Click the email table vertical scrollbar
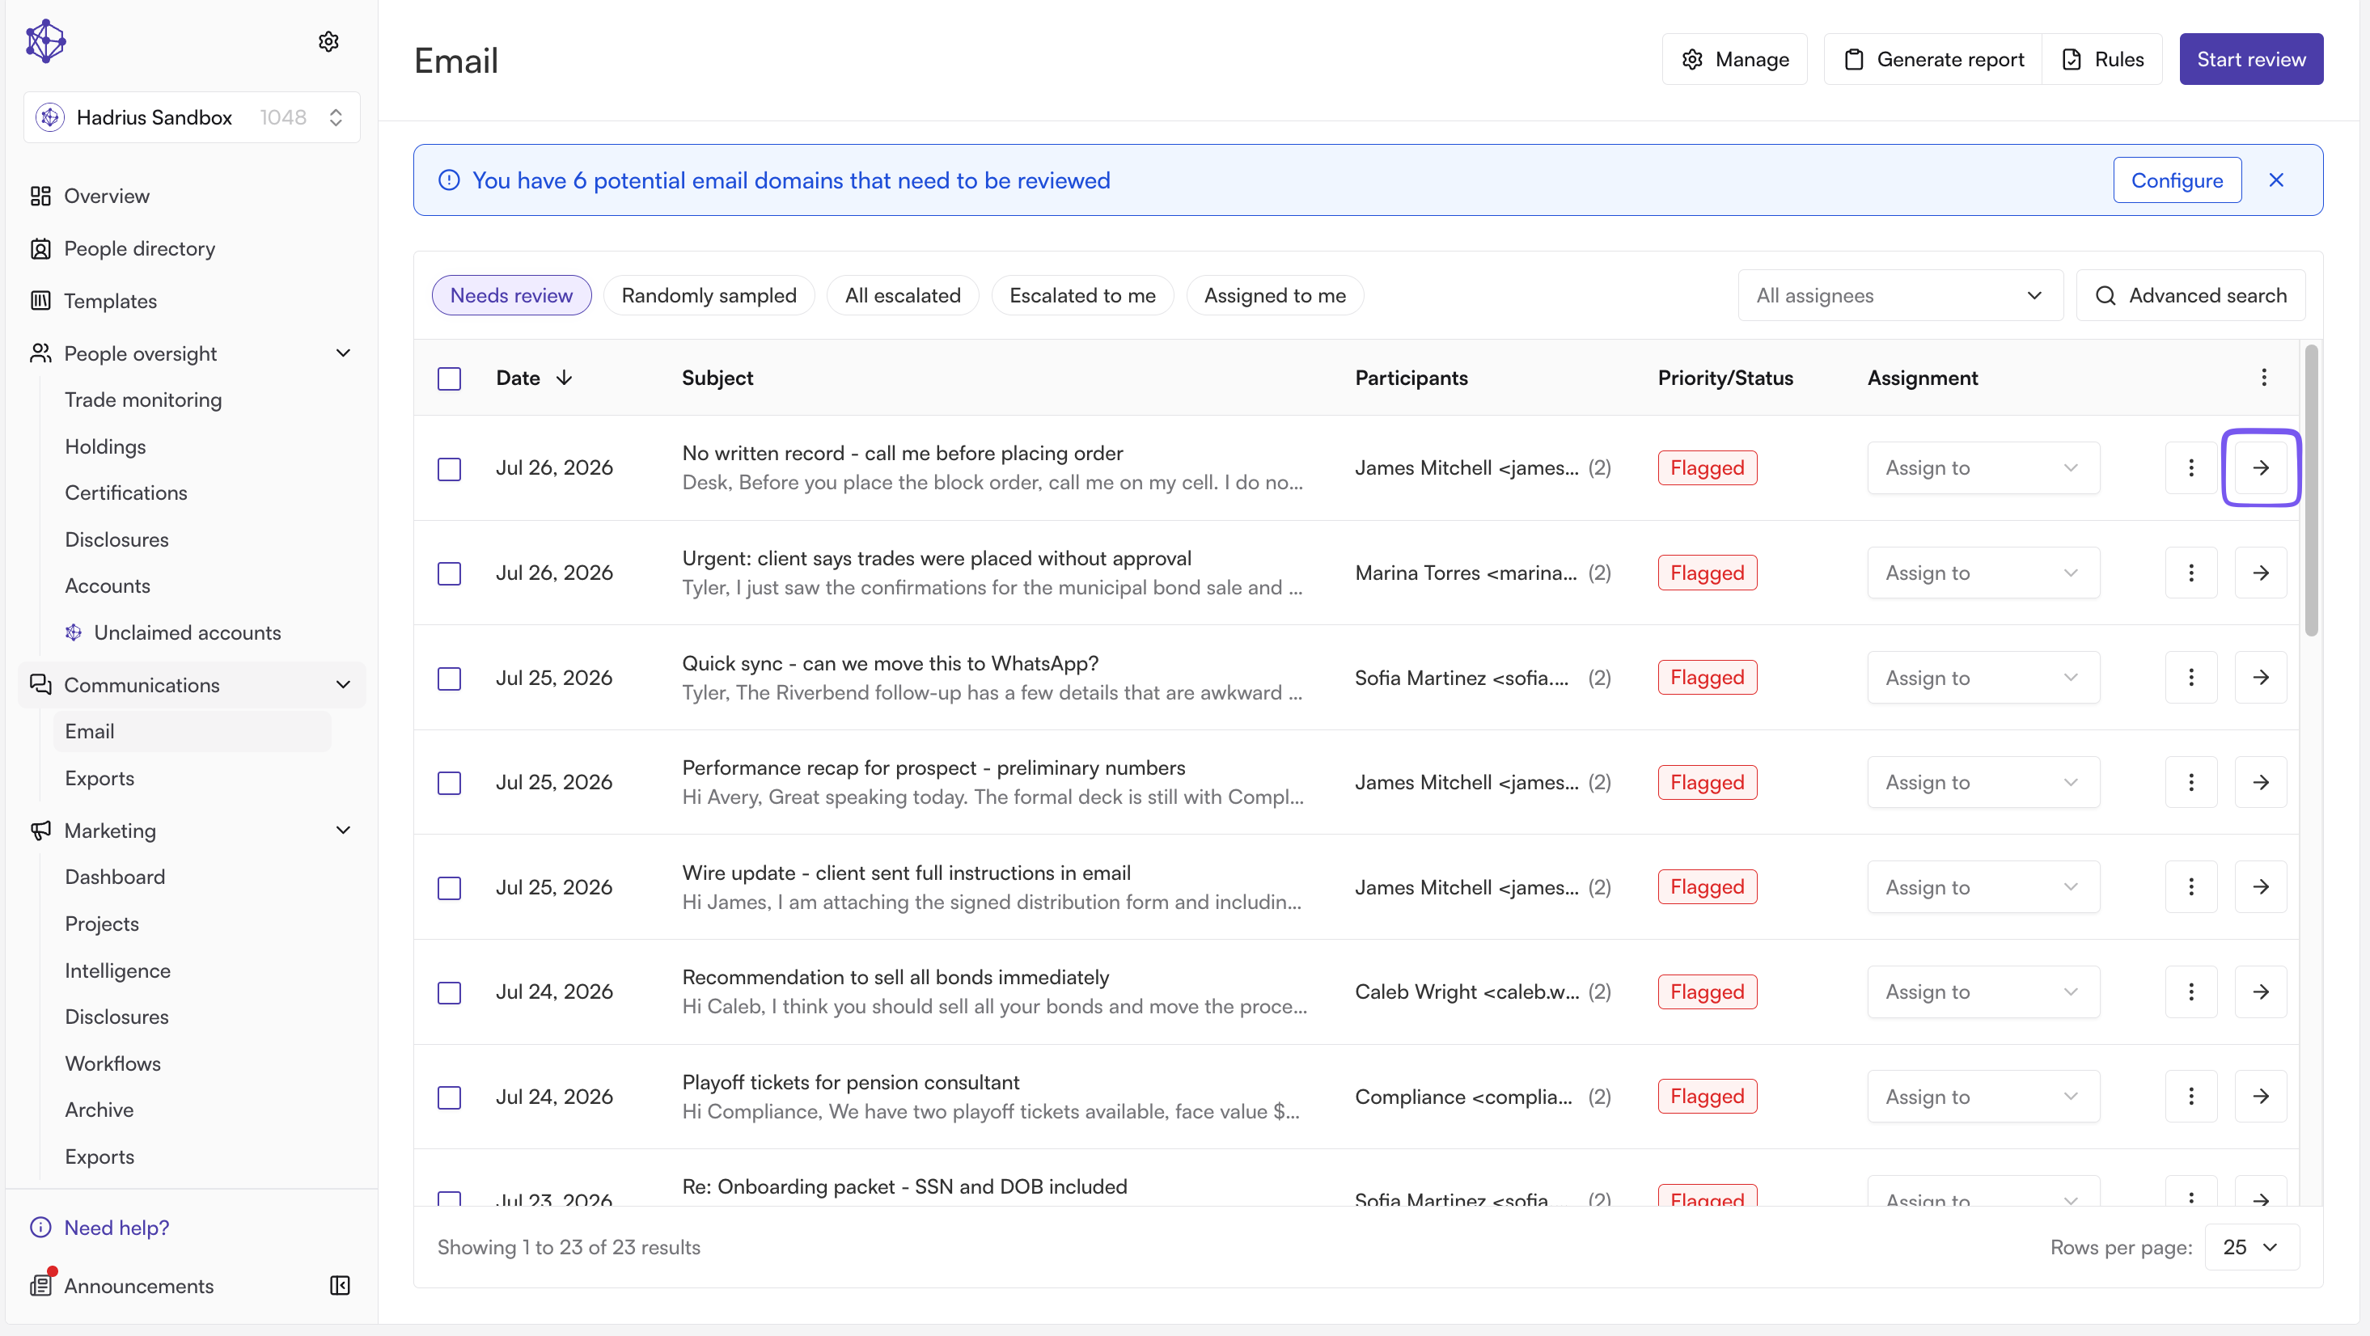2370x1336 pixels. click(x=2310, y=490)
